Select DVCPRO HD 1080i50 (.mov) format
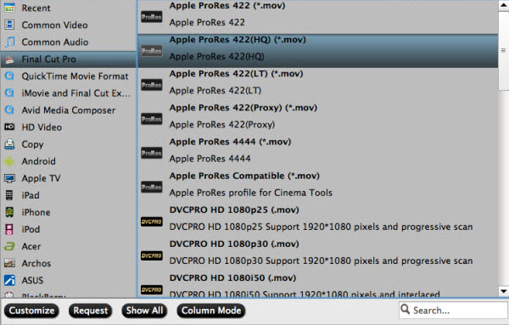The height and width of the screenshot is (325, 509). tap(318, 285)
